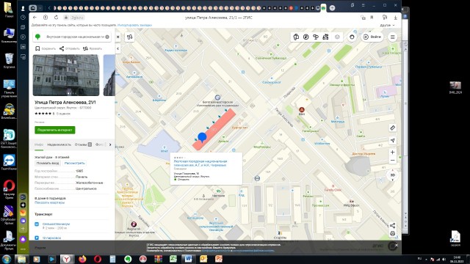The width and height of the screenshot is (470, 264).
Task: Zoom in the map with plus
Action: pyautogui.click(x=392, y=152)
